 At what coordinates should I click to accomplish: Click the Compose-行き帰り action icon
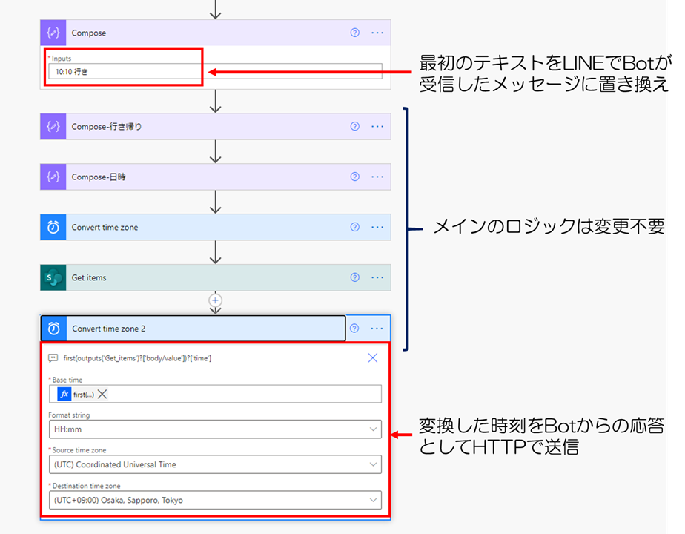point(52,126)
